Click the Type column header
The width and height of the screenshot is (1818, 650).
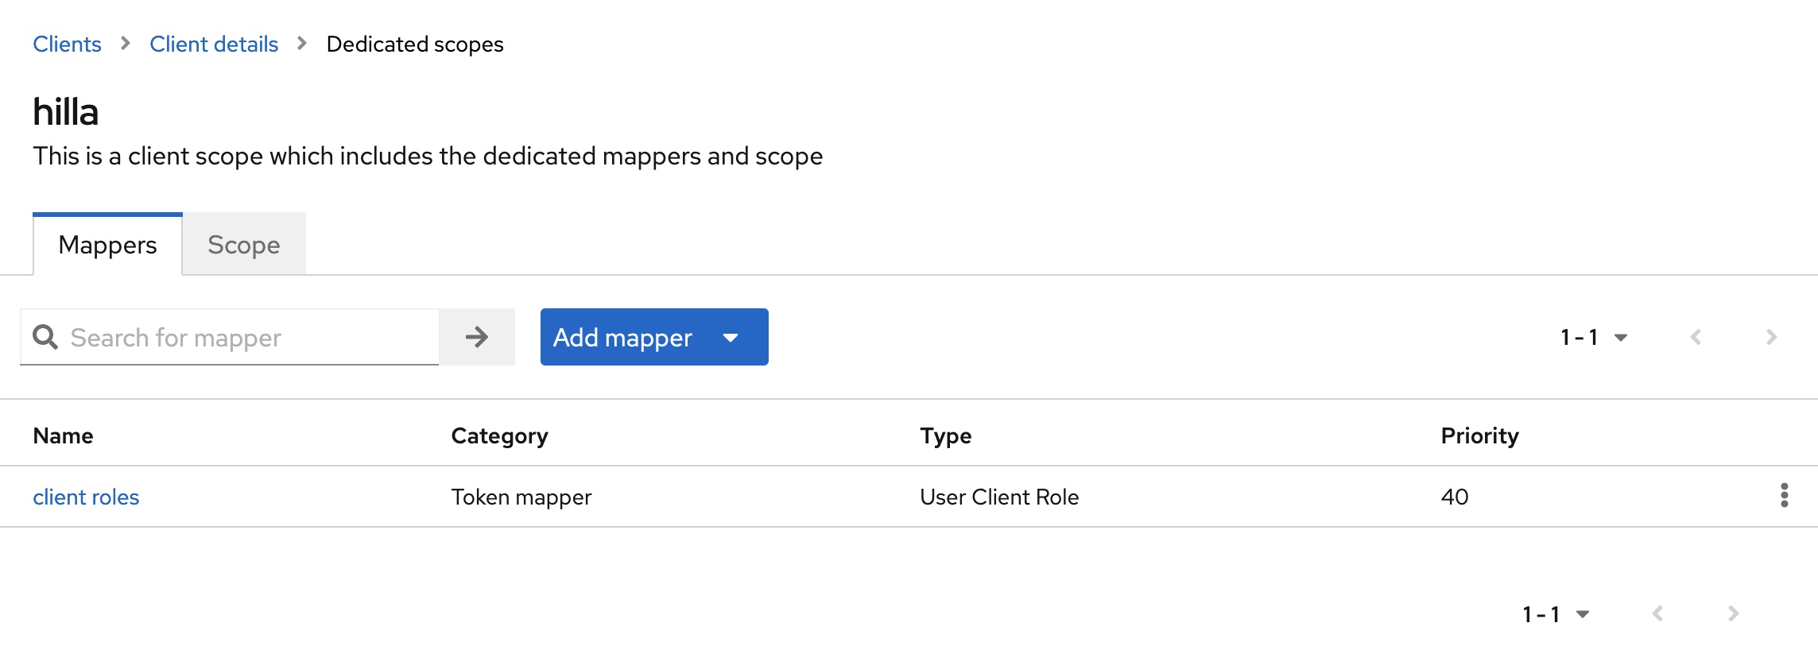(x=946, y=435)
